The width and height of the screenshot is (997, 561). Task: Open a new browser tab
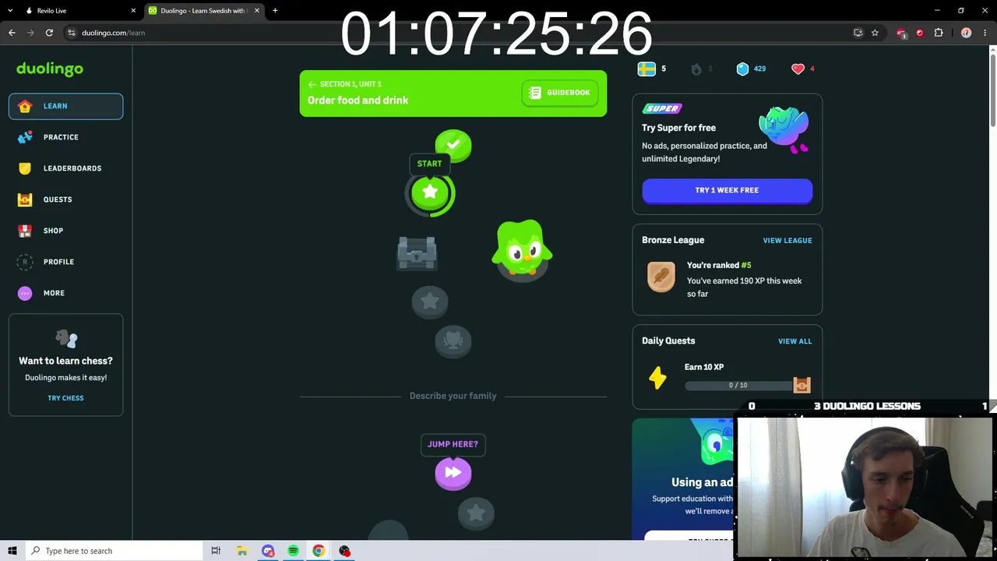pos(275,11)
